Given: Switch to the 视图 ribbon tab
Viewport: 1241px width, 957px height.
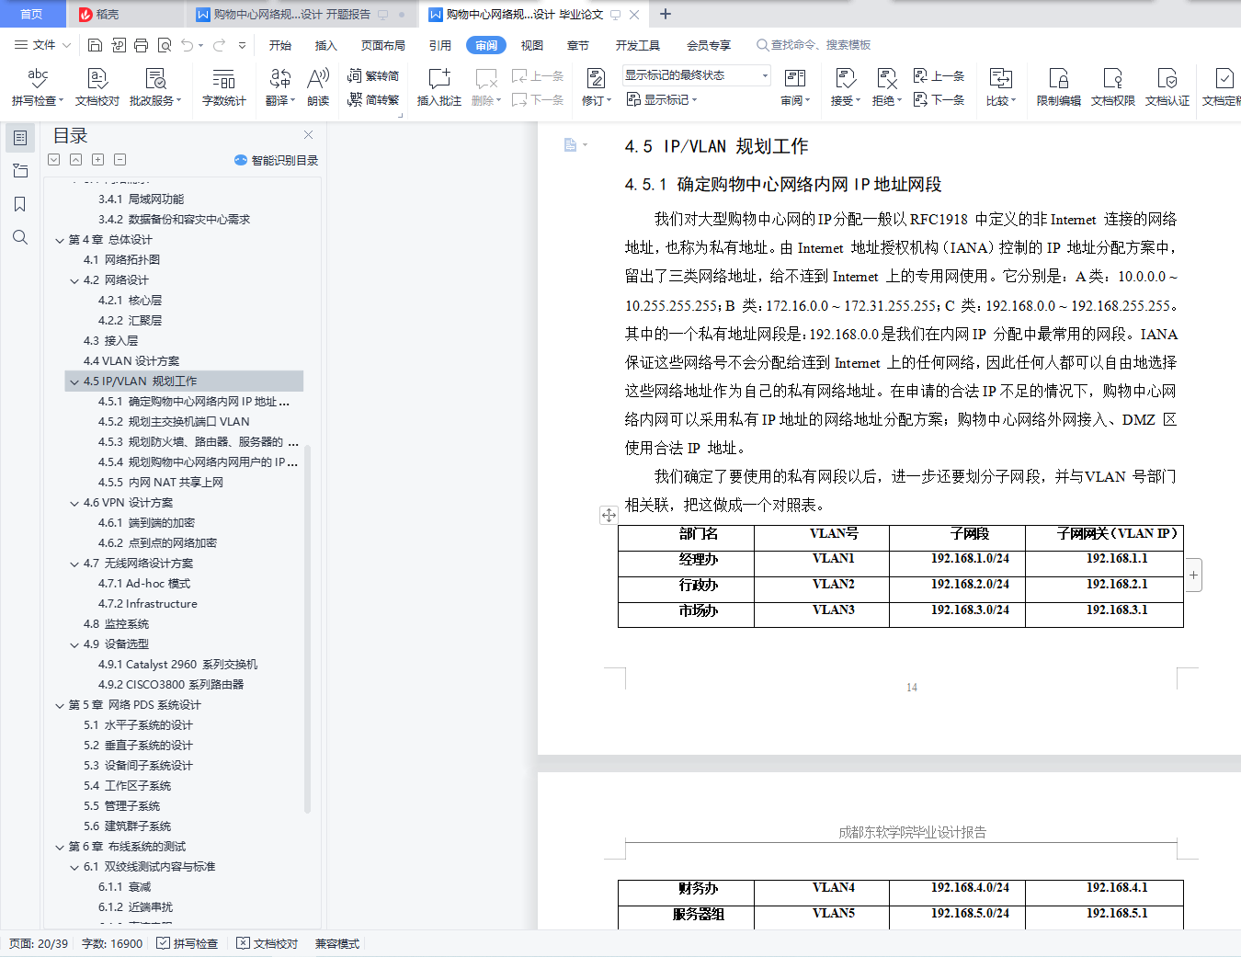Looking at the screenshot, I should point(532,45).
